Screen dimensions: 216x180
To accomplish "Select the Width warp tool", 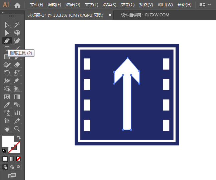I will (x=7, y=80).
